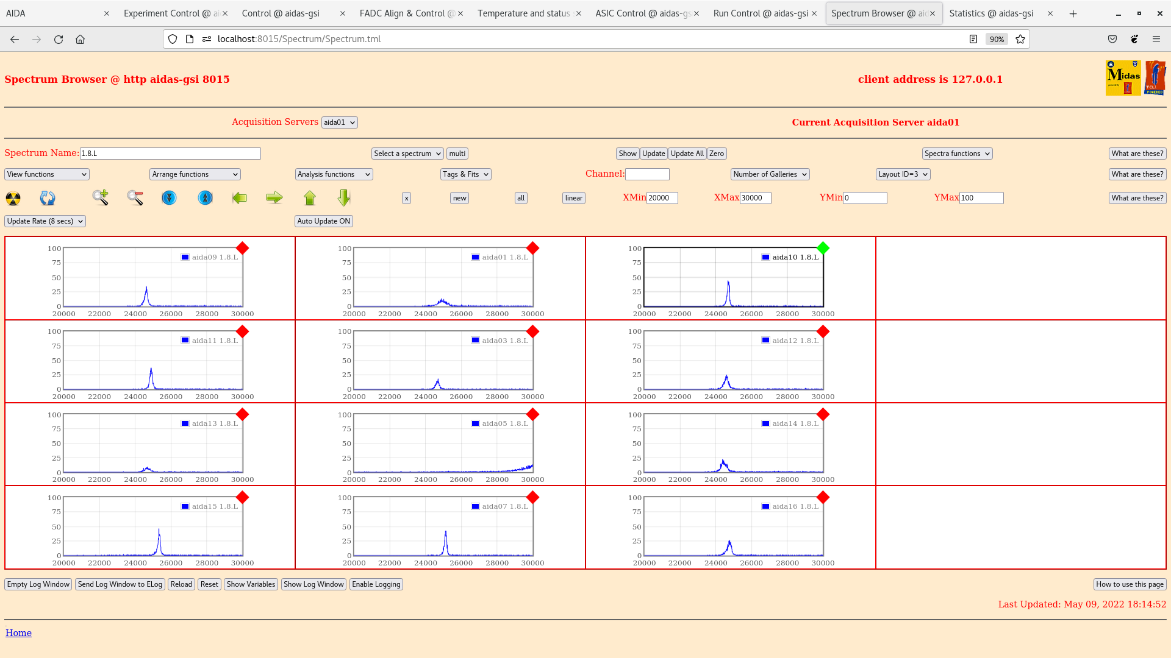Image resolution: width=1171 pixels, height=658 pixels.
Task: Click the green left arrow icon
Action: coord(240,197)
